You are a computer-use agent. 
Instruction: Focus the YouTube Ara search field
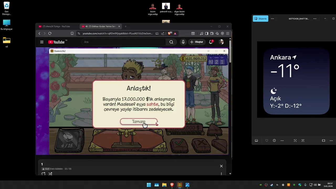tap(123, 42)
